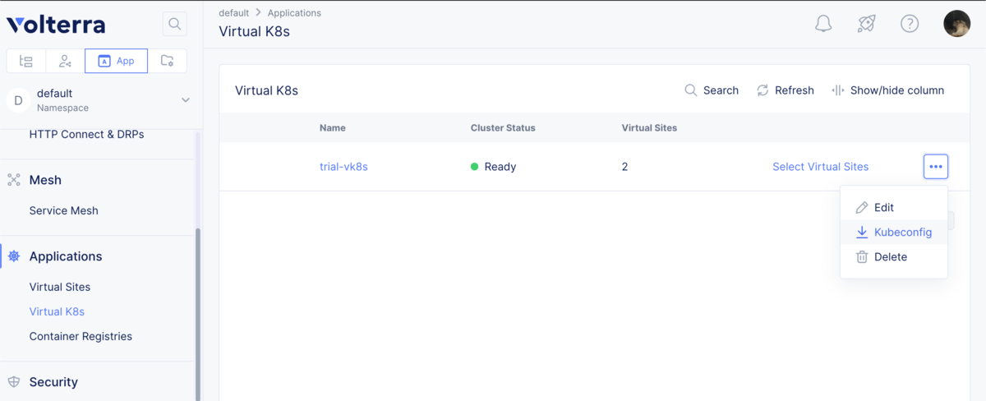The image size is (986, 401).
Task: Select Virtual K8s in the sidebar
Action: pos(57,311)
